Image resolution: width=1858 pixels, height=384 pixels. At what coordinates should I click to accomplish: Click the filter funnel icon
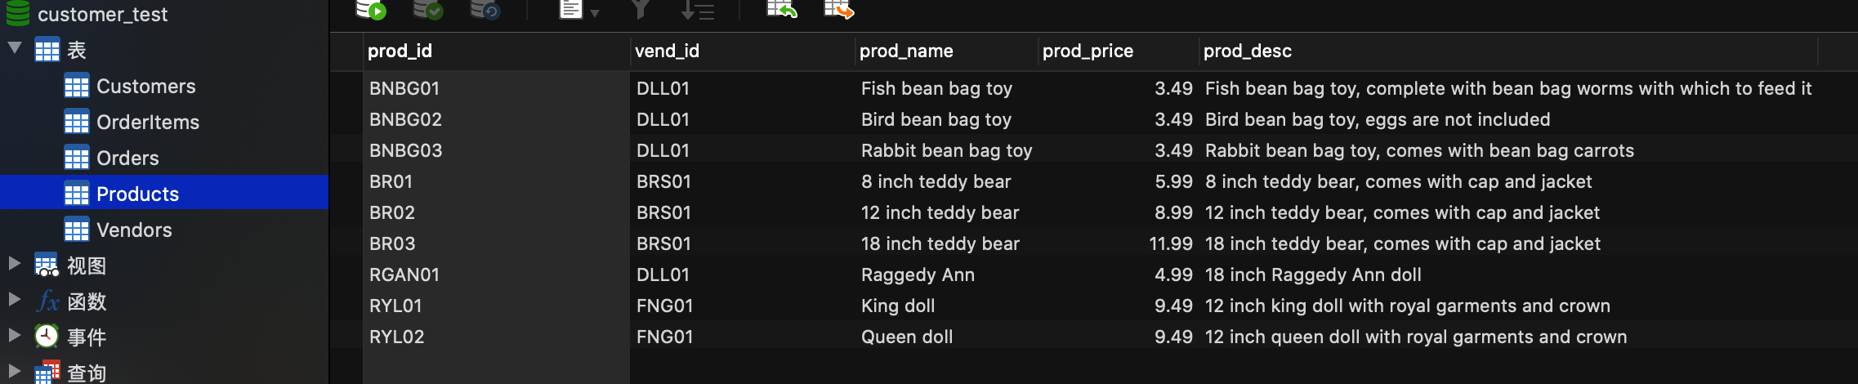tap(641, 9)
